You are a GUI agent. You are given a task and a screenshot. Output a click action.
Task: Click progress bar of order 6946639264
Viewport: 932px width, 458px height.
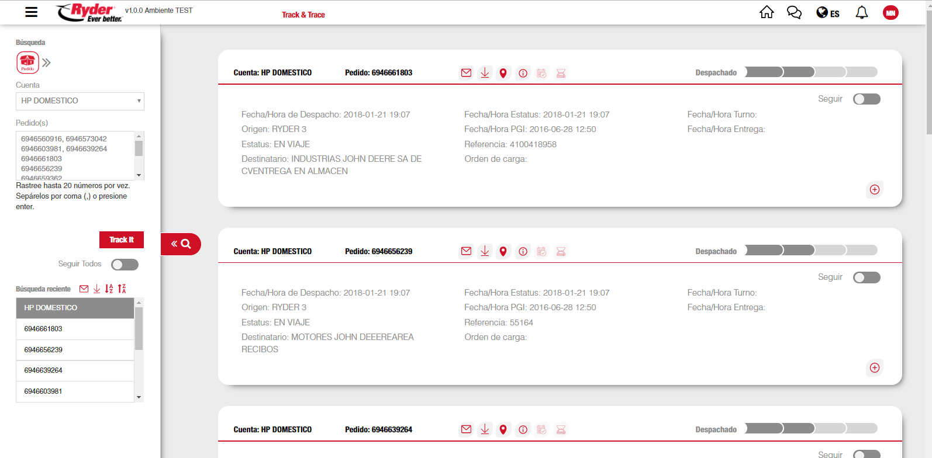click(811, 428)
